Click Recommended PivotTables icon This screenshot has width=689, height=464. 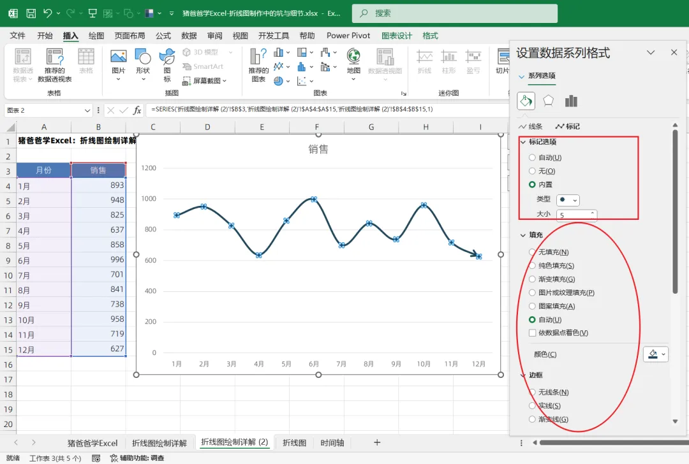pyautogui.click(x=54, y=57)
